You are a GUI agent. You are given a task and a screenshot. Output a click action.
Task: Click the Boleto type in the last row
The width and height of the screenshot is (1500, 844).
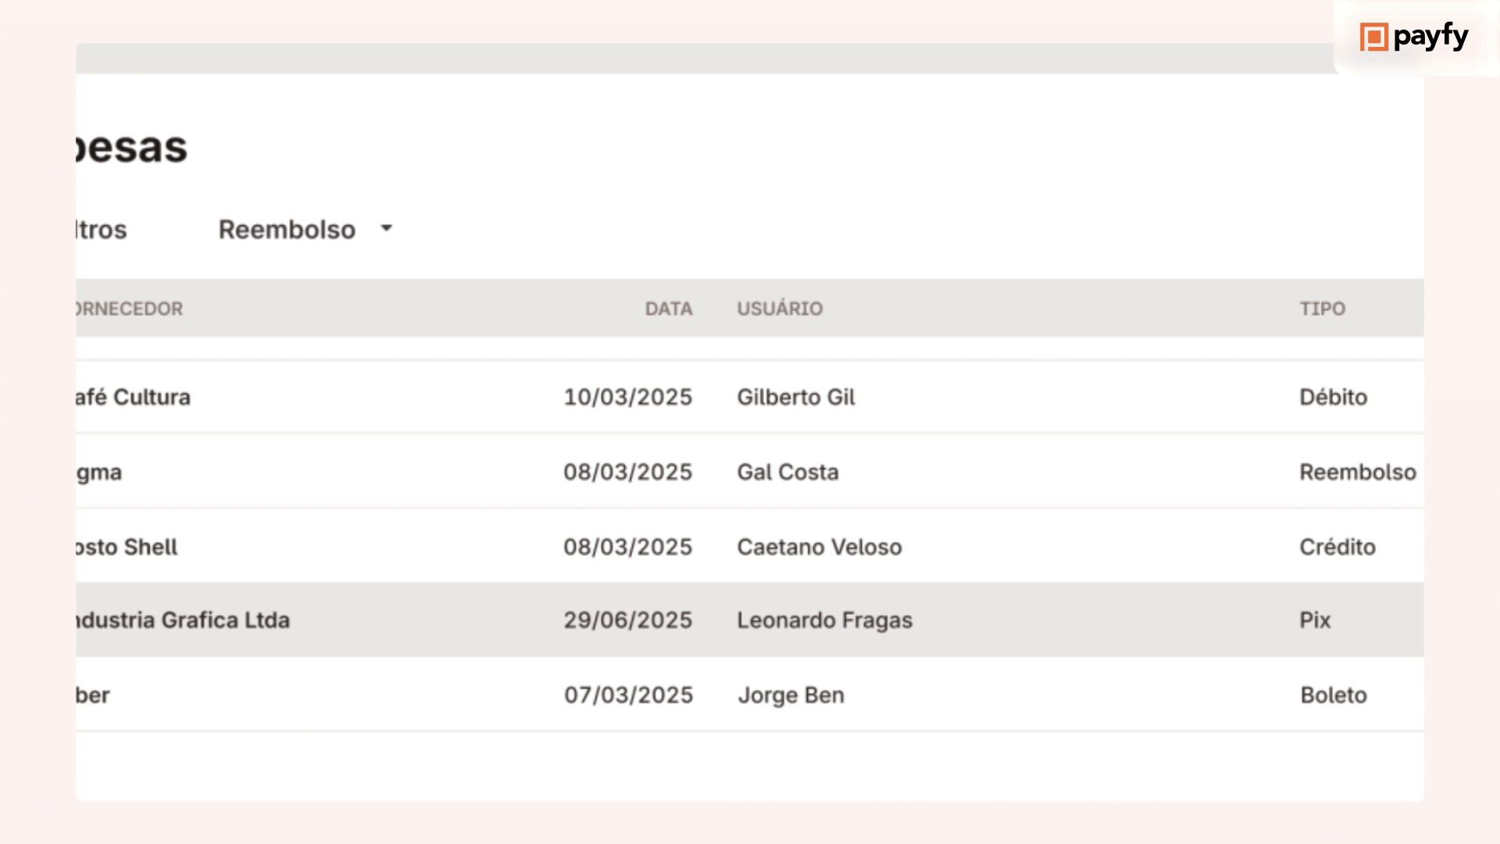pyautogui.click(x=1333, y=695)
